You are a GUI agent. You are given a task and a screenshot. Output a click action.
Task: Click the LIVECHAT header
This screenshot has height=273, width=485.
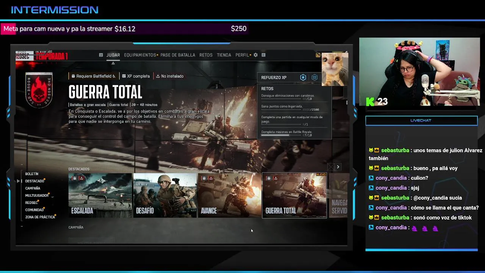point(421,121)
